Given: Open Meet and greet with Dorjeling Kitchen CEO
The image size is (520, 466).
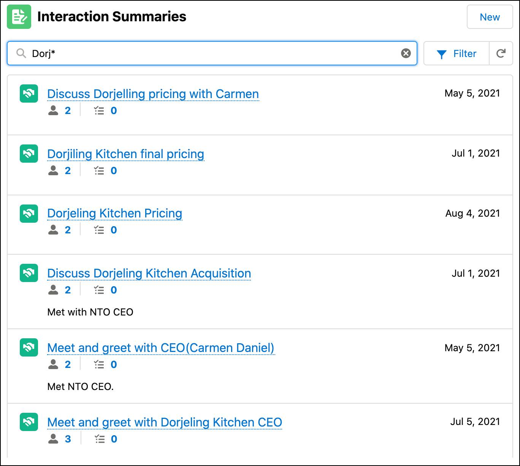Looking at the screenshot, I should [x=165, y=422].
